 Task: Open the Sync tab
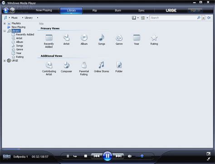[142, 10]
